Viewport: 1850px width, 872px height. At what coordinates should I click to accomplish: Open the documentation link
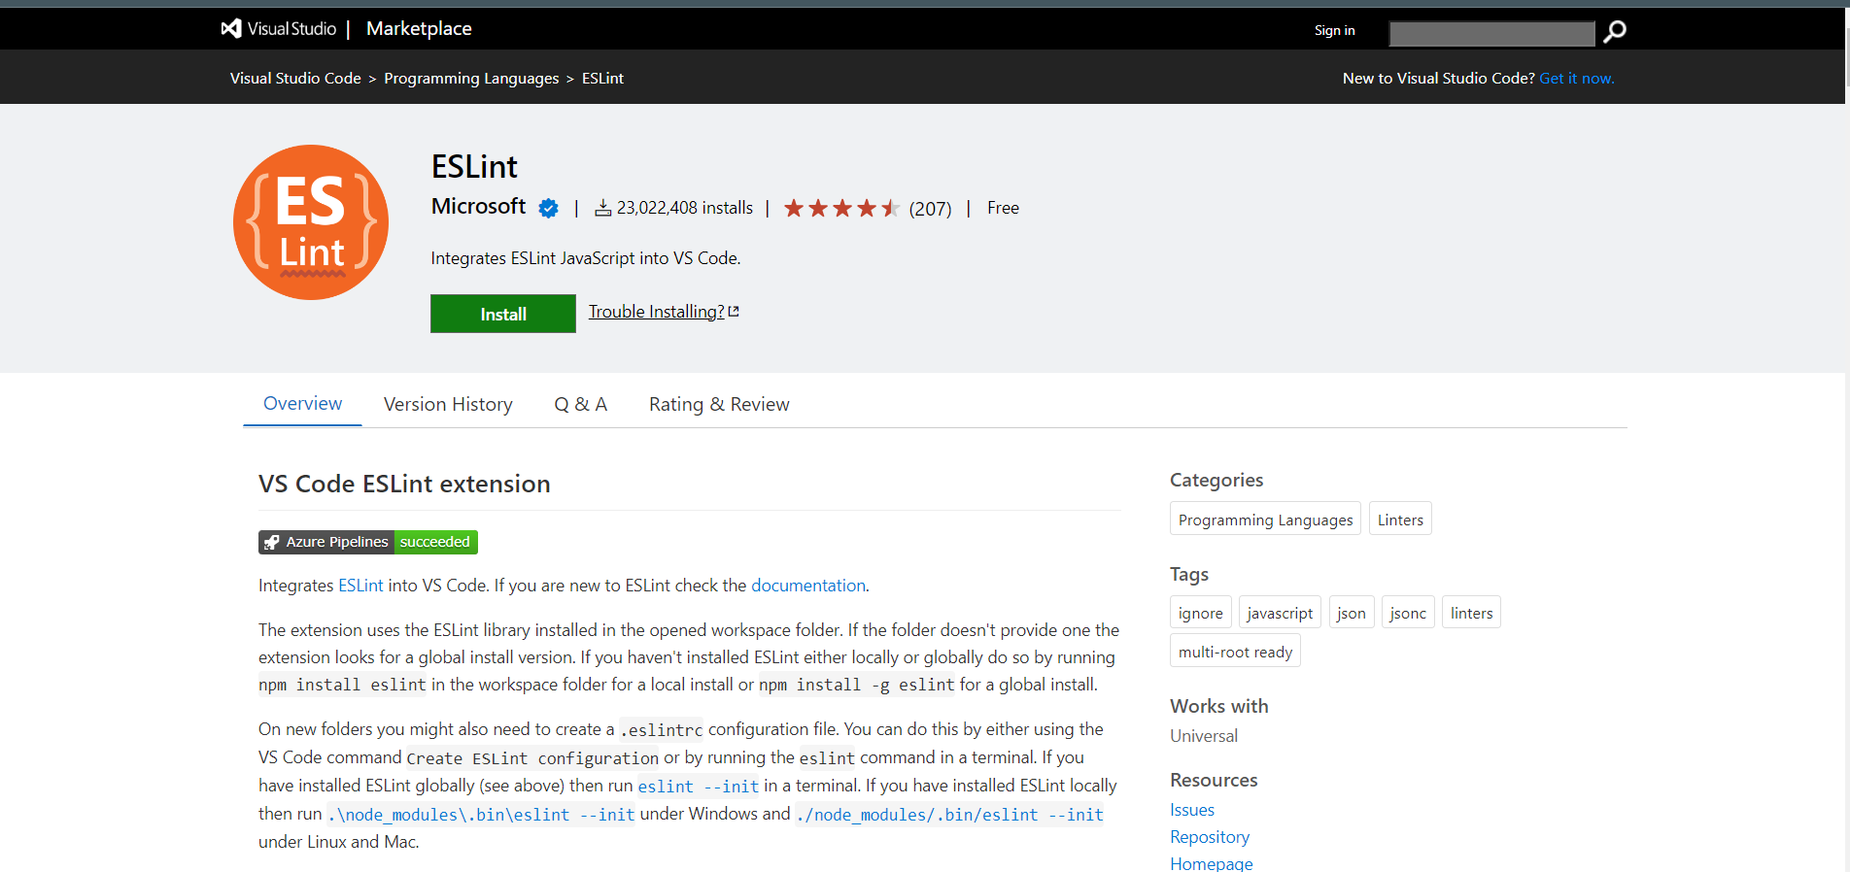pos(807,586)
